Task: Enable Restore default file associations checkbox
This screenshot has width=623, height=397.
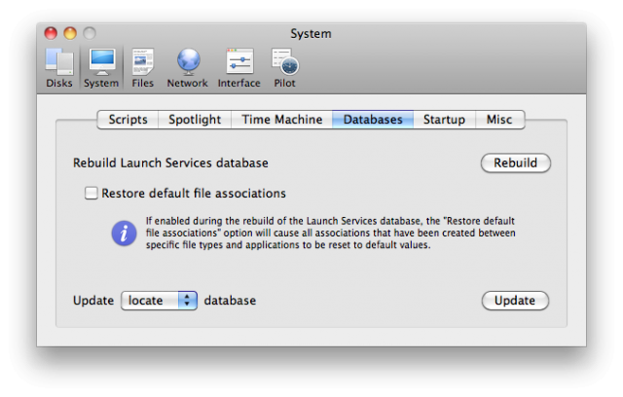Action: 92,194
